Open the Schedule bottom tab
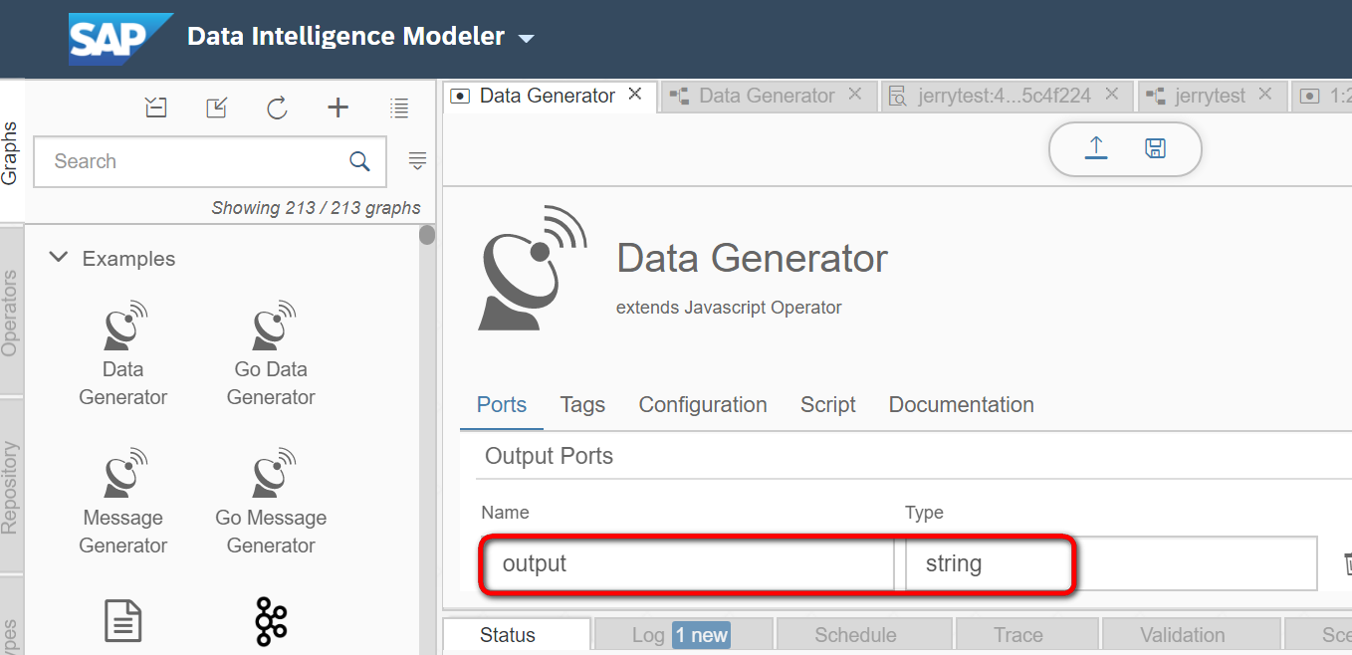The image size is (1352, 655). (x=864, y=635)
